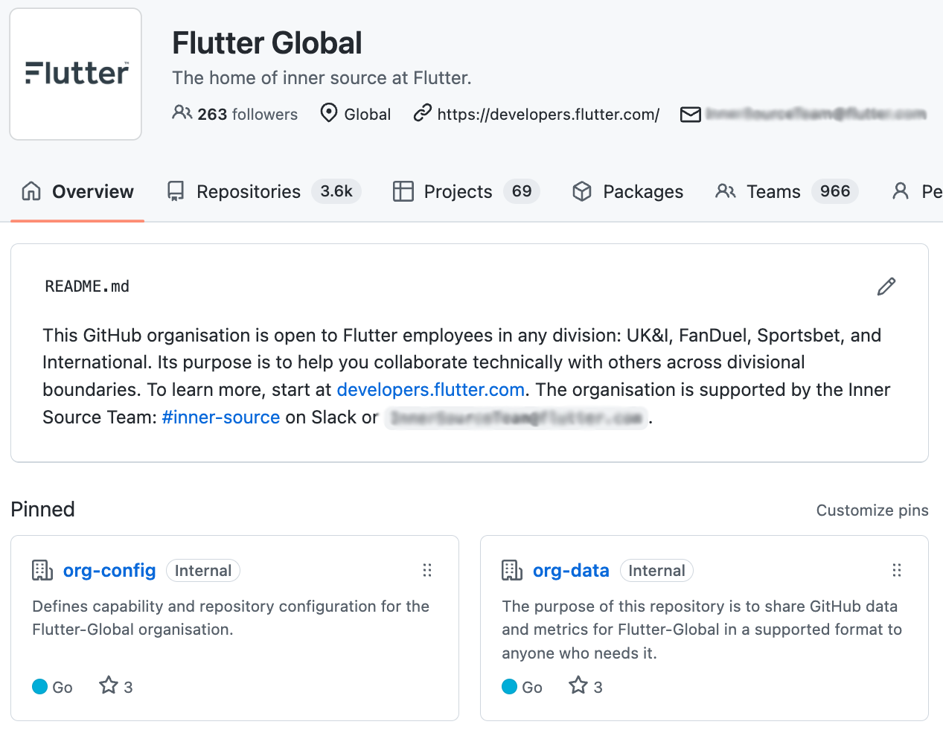Click the Go language label on org-config
Image resolution: width=943 pixels, height=736 pixels.
pyautogui.click(x=63, y=688)
